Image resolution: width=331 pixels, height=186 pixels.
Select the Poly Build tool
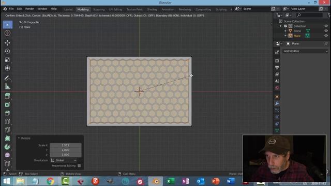pyautogui.click(x=7, y=138)
